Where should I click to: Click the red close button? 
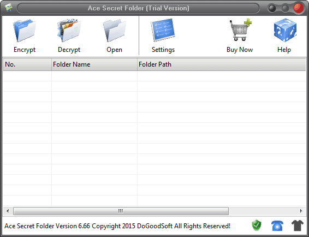point(299,8)
